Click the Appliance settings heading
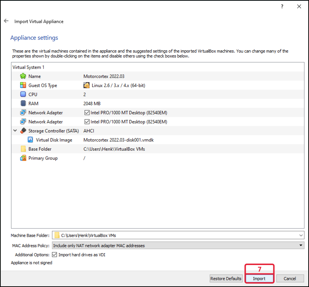The image size is (309, 287). (34, 37)
